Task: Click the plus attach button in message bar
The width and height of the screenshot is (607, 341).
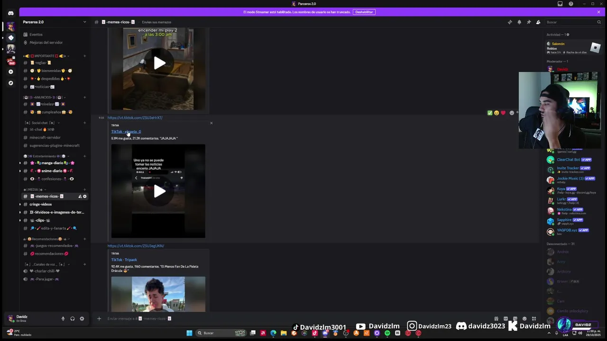Action: pos(99,318)
